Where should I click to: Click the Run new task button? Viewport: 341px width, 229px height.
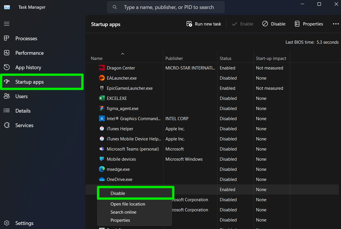pyautogui.click(x=204, y=24)
